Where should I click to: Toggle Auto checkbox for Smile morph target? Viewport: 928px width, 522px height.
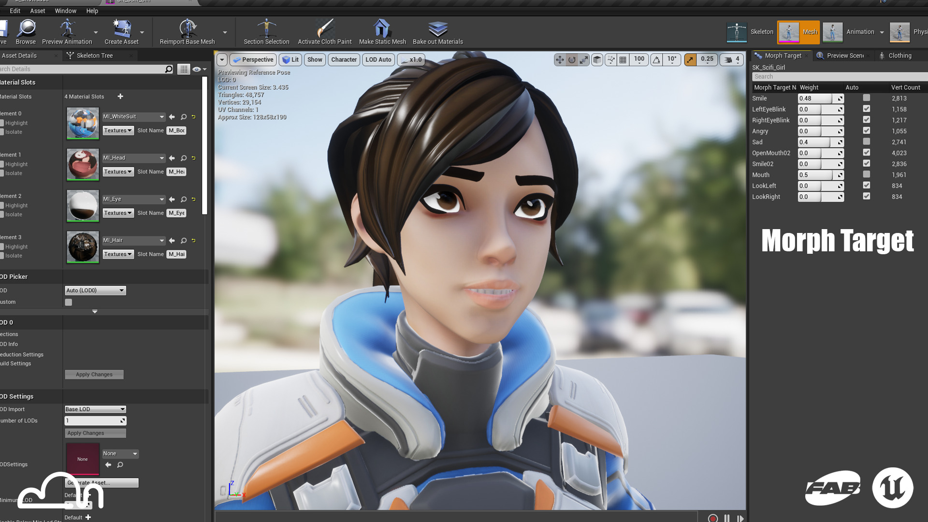[867, 98]
